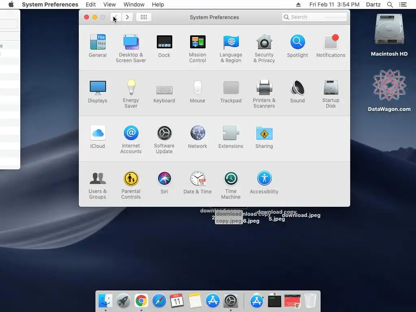Open the Displays preferences pane
Screen dimensions: 416x312
97,91
